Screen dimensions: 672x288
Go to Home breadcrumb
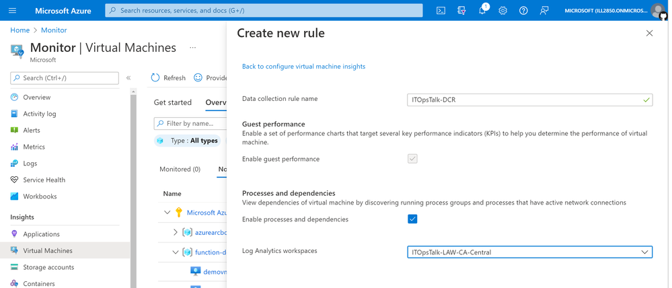pyautogui.click(x=20, y=30)
